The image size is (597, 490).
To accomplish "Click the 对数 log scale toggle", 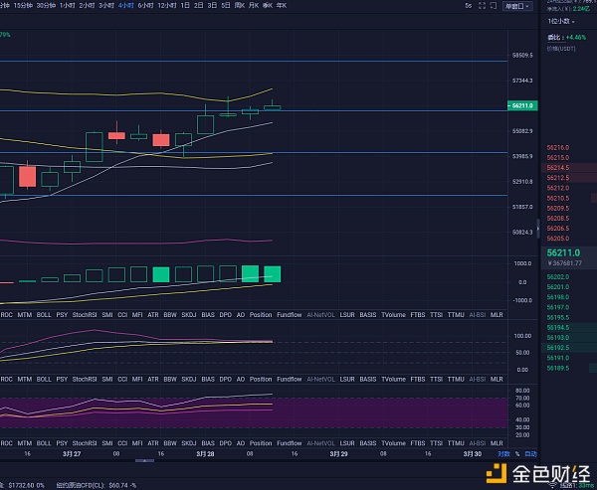I will click(503, 454).
